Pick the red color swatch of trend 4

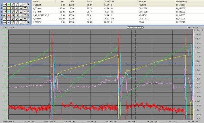click(9, 15)
